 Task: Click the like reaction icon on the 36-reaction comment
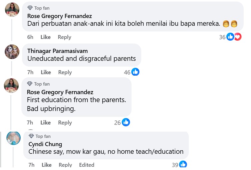[230, 37]
